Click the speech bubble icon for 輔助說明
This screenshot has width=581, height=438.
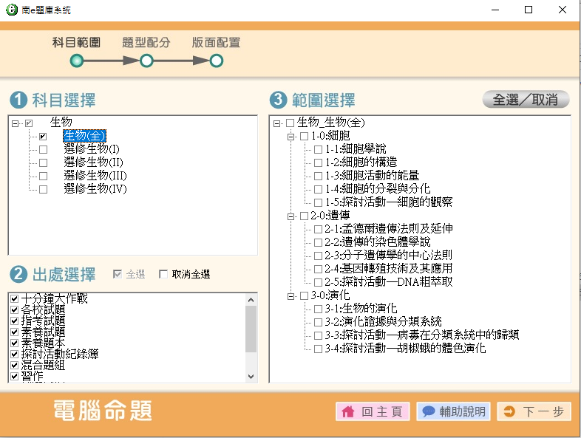pyautogui.click(x=428, y=411)
